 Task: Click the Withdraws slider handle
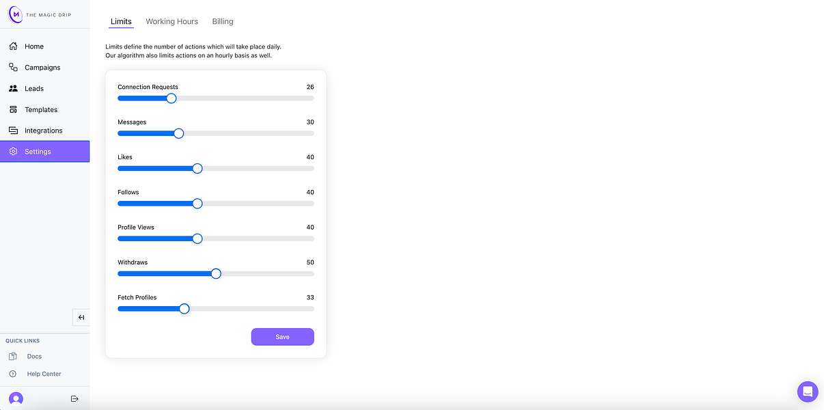(216, 273)
